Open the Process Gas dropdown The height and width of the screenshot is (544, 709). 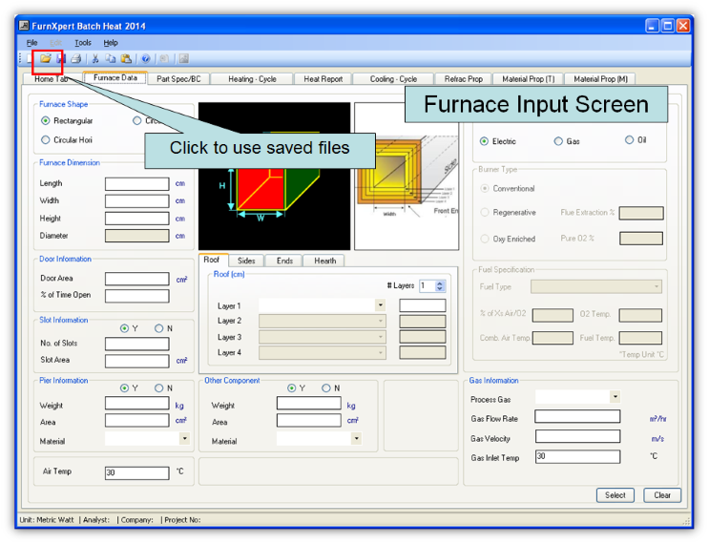[615, 397]
